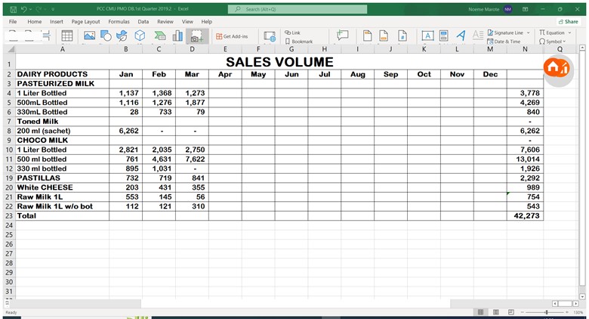
Task: Click the new Comment icon
Action: click(342, 36)
